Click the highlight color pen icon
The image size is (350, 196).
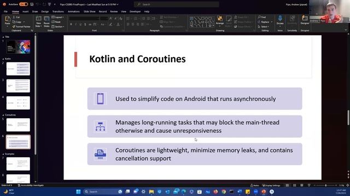(111, 24)
